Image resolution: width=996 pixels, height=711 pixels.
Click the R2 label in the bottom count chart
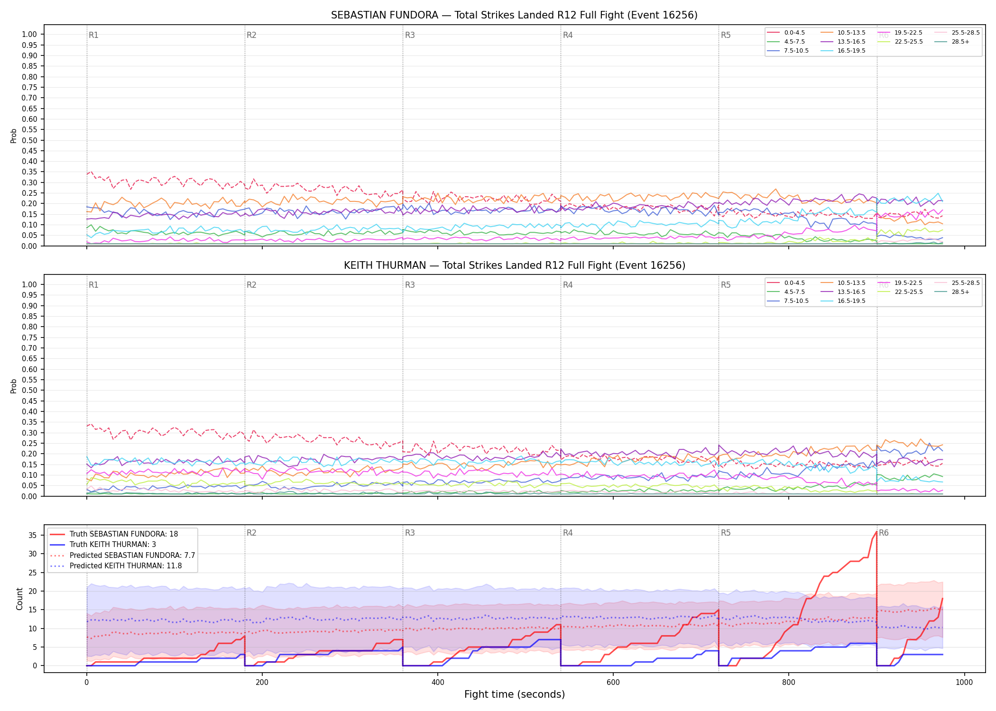click(x=251, y=533)
